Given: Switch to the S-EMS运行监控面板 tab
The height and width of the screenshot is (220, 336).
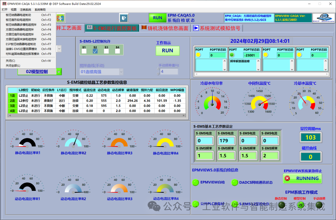Looking at the screenshot, I should click(112, 28).
